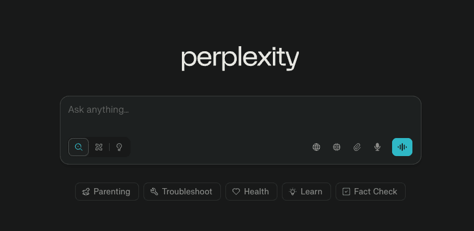This screenshot has height=231, width=474.
Task: Select the Fact Check suggestion chip
Action: [x=370, y=192]
